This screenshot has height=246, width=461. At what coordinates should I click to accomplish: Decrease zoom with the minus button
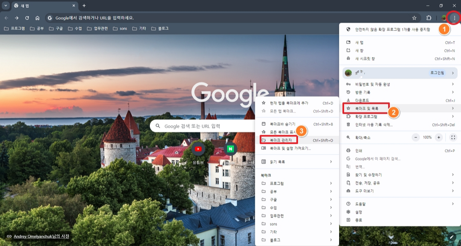coord(416,137)
